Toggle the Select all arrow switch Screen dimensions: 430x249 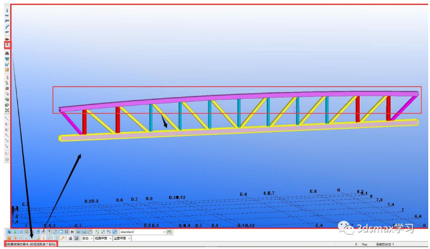click(9, 232)
